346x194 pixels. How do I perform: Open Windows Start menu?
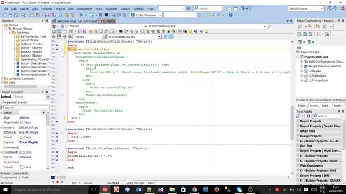pos(5,190)
